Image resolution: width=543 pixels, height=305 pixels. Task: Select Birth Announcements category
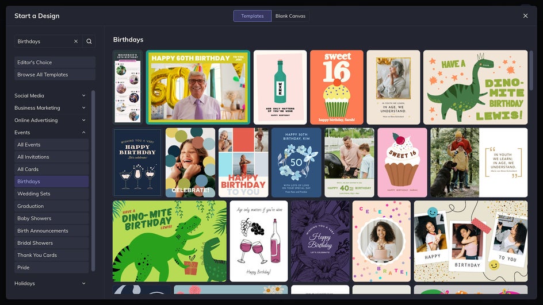pyautogui.click(x=52, y=231)
